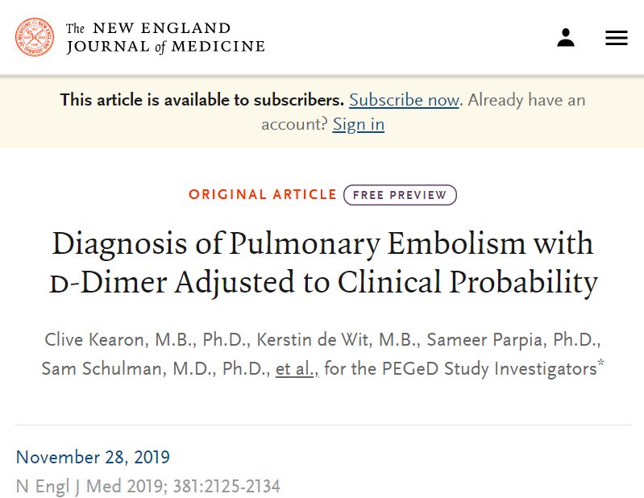Open the user account profile icon

(x=566, y=37)
